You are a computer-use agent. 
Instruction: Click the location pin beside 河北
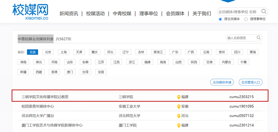click(179, 116)
